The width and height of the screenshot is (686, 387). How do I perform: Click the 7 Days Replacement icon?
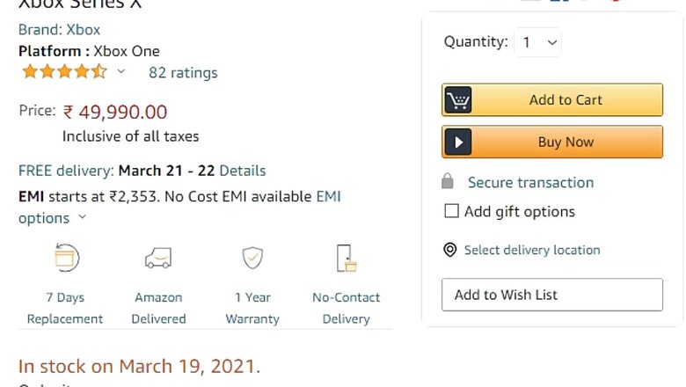(x=66, y=257)
